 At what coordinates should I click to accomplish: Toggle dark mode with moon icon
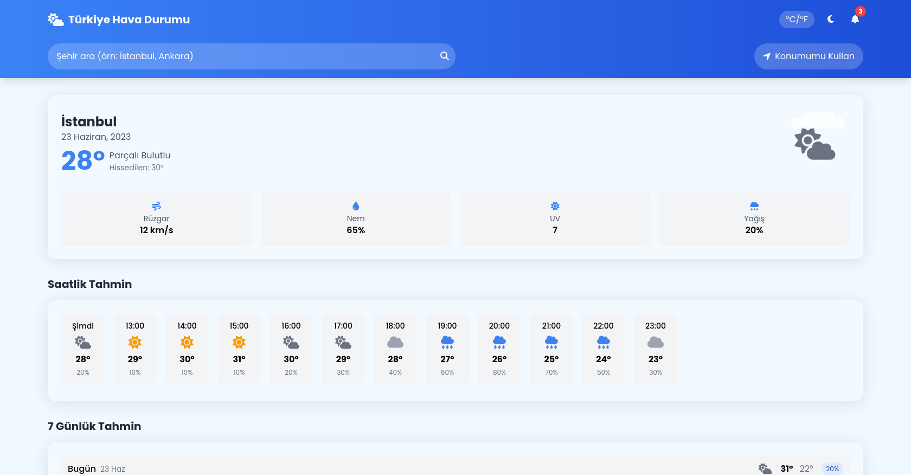(x=831, y=20)
